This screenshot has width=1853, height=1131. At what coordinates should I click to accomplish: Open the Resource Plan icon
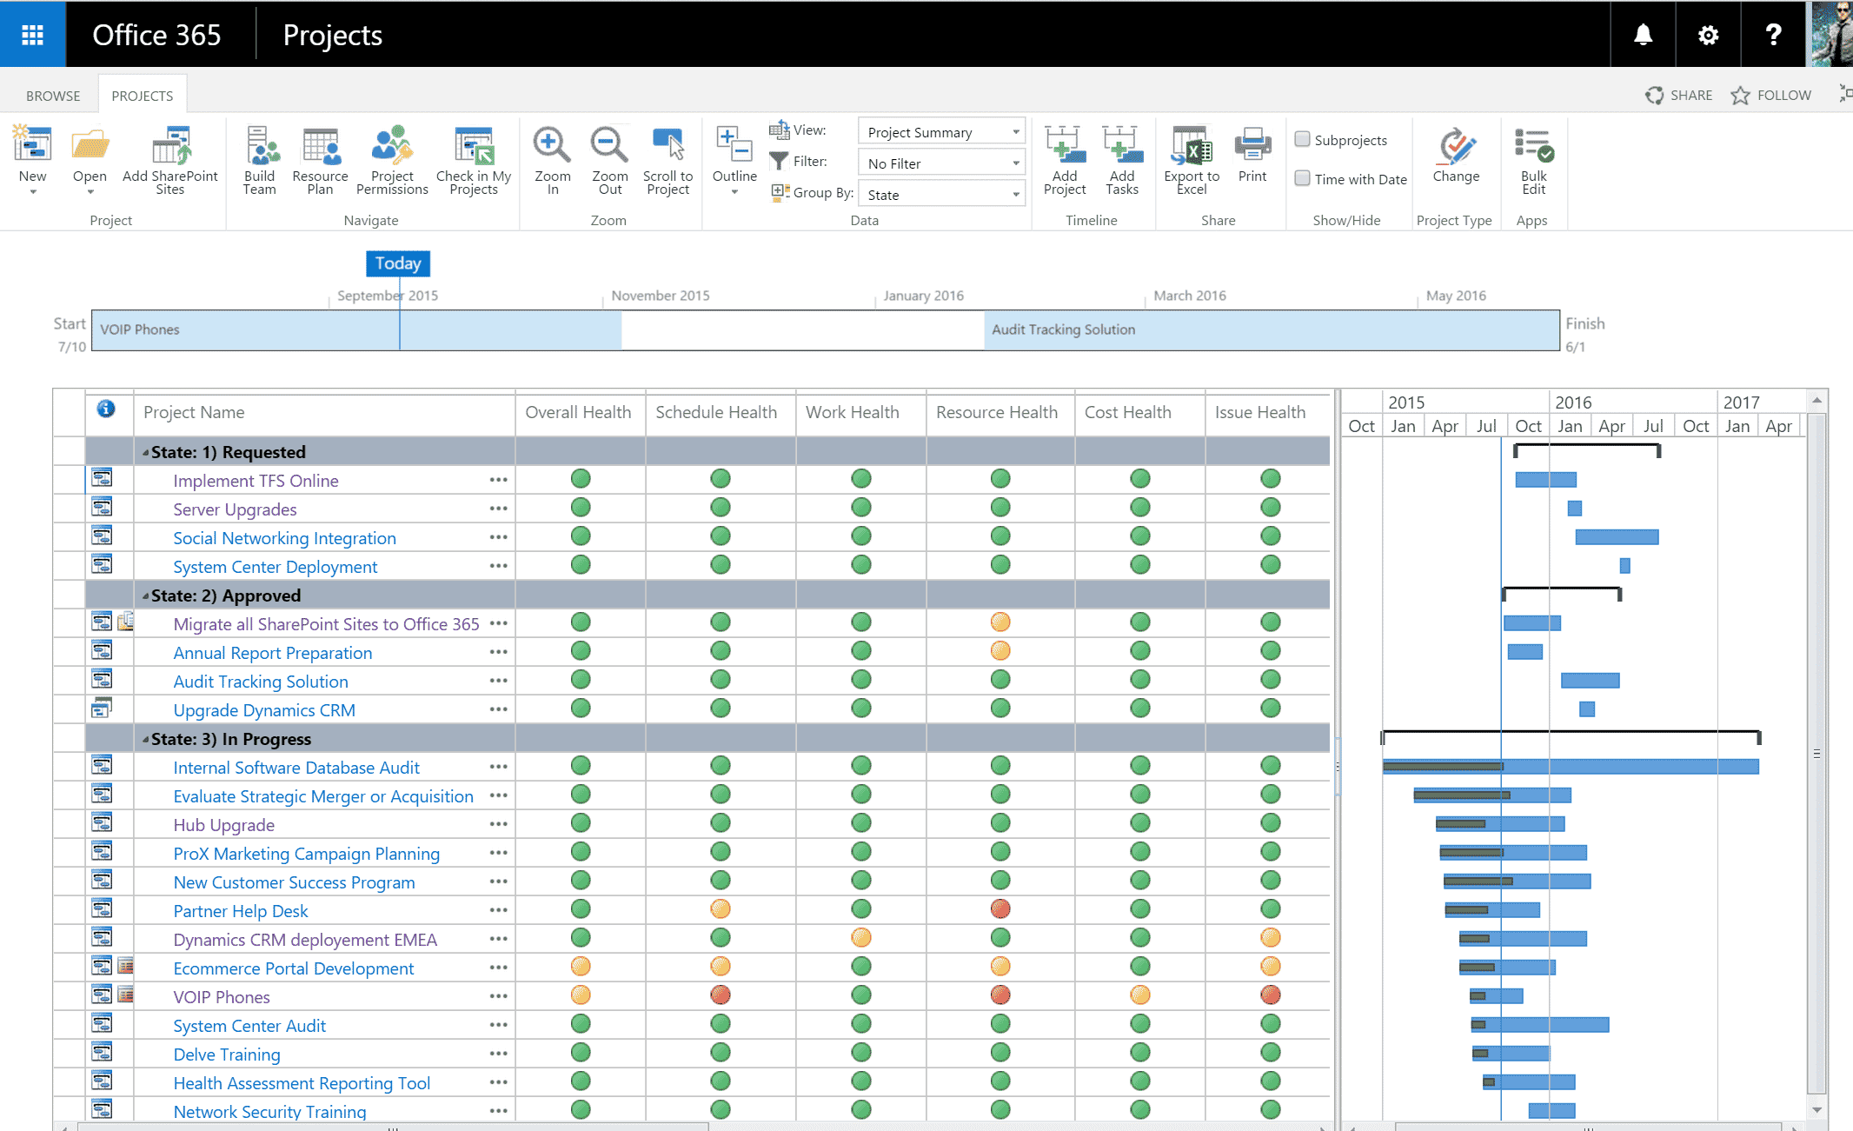pos(320,146)
